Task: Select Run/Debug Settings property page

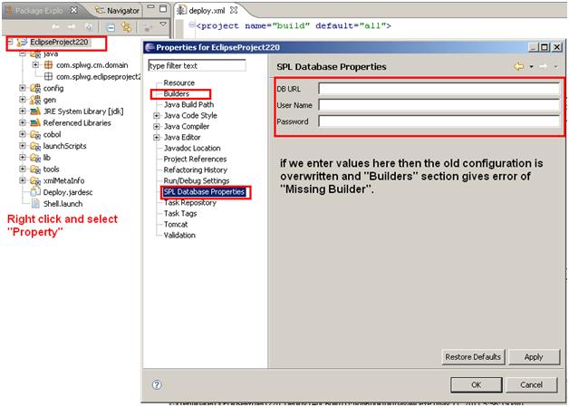Action: [x=197, y=180]
